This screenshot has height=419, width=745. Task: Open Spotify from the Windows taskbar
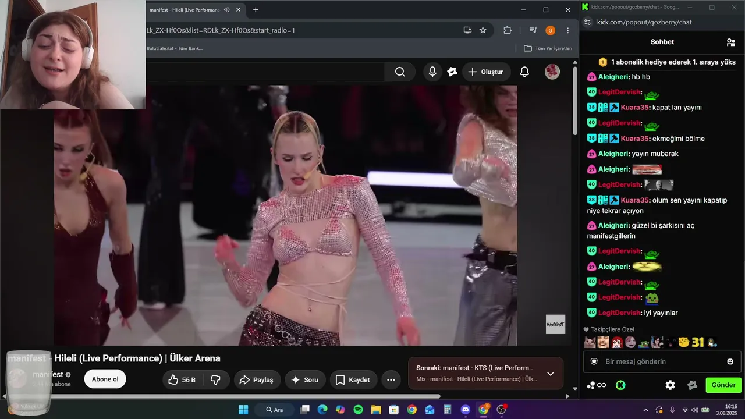pyautogui.click(x=358, y=410)
